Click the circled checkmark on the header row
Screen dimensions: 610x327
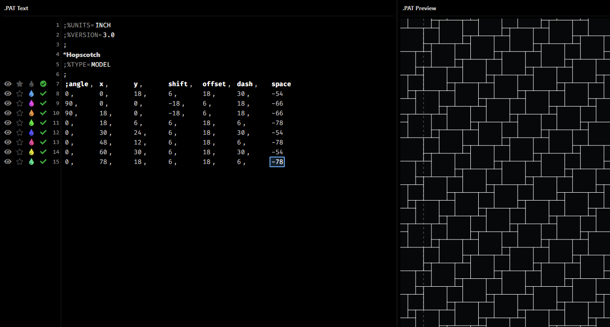click(x=43, y=84)
